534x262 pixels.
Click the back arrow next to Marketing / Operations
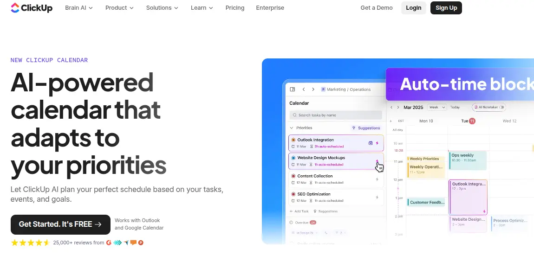click(x=303, y=89)
